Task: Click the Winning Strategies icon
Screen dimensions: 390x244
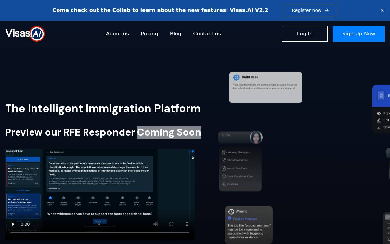Action: [224, 152]
